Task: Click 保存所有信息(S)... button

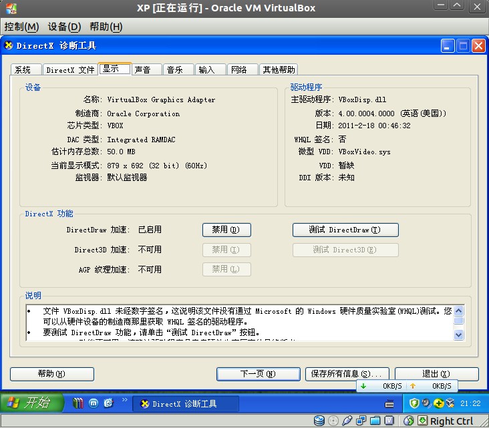Action: coord(347,374)
